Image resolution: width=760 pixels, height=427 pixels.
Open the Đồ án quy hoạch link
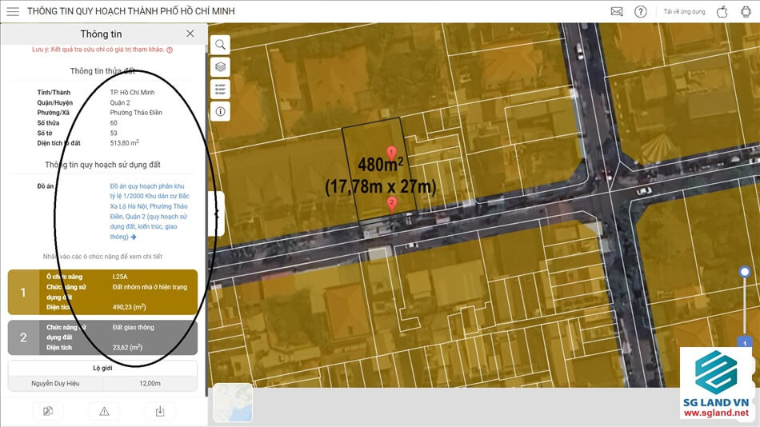pos(149,211)
